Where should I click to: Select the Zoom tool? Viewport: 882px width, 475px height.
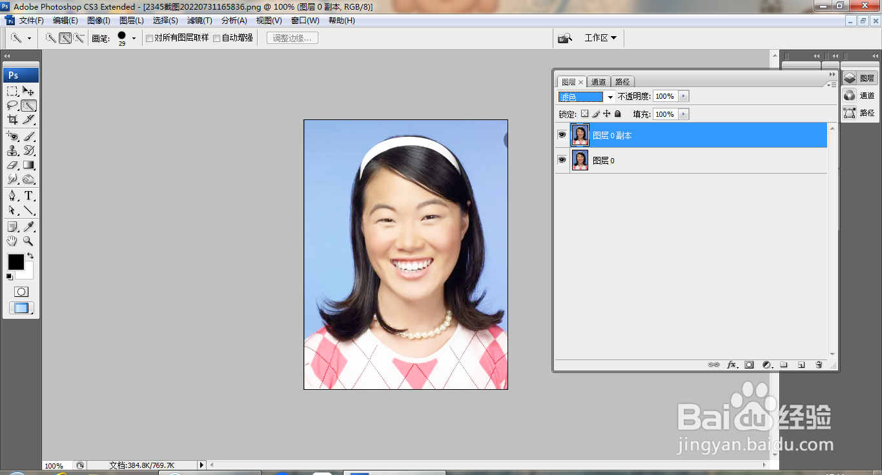point(28,241)
